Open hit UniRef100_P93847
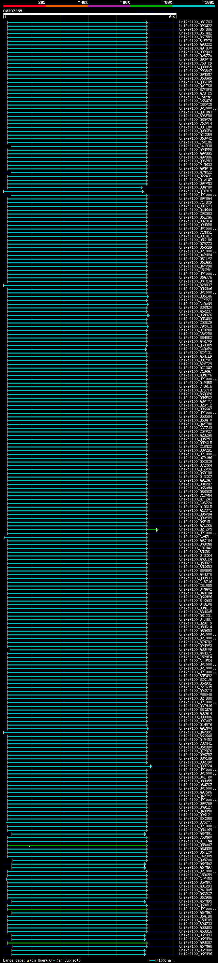The height and width of the screenshot is (963, 218). (195, 71)
